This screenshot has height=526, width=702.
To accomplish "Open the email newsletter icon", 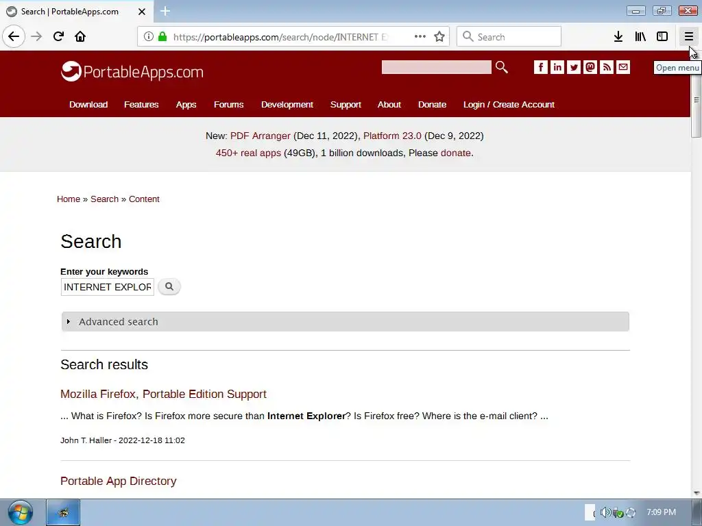I will click(623, 67).
